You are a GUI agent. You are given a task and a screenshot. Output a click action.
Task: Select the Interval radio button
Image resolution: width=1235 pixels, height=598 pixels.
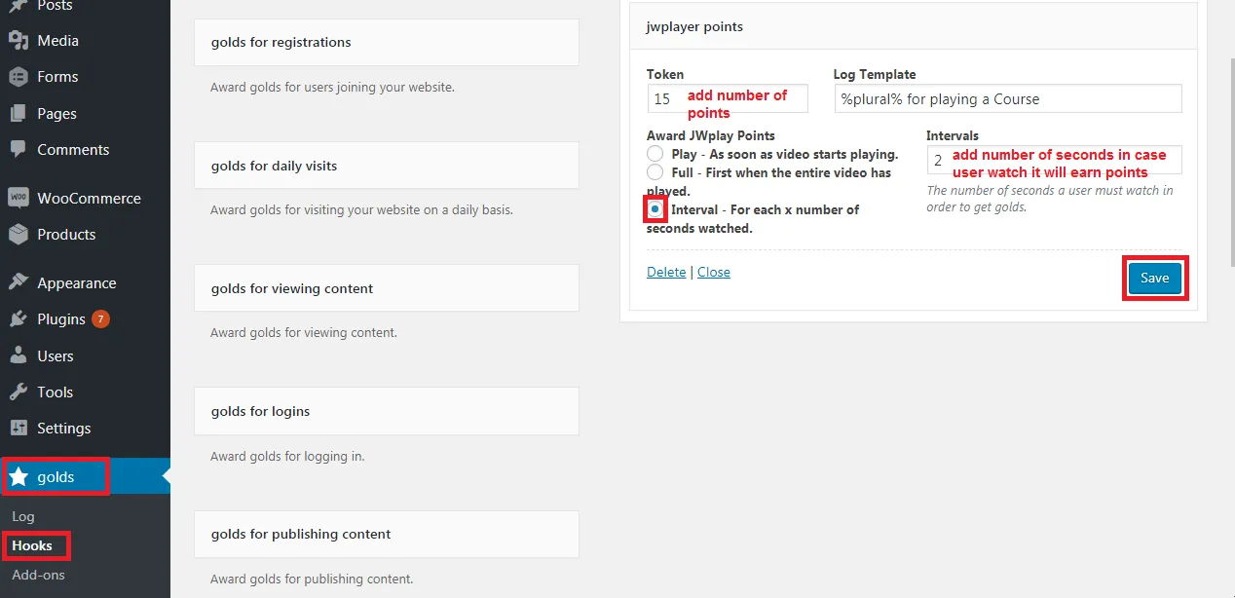pos(655,209)
